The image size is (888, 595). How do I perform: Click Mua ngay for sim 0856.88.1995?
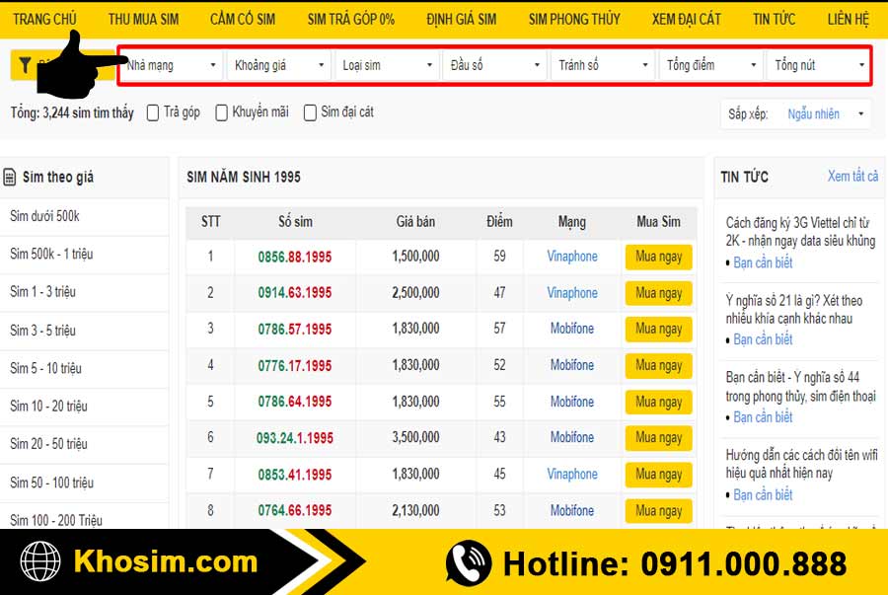pyautogui.click(x=658, y=257)
